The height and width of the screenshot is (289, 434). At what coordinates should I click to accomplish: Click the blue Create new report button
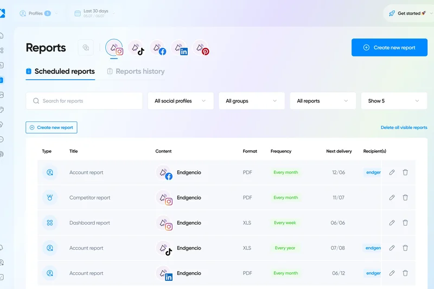389,48
